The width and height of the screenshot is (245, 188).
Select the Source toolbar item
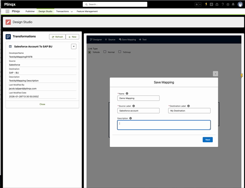[110, 40]
